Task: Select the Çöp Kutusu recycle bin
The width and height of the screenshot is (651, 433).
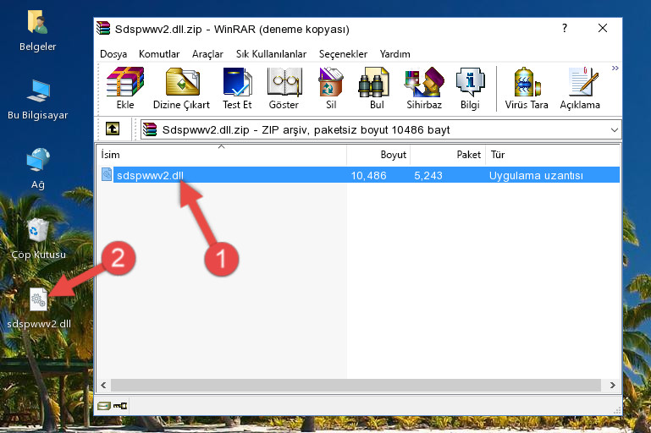Action: (38, 238)
